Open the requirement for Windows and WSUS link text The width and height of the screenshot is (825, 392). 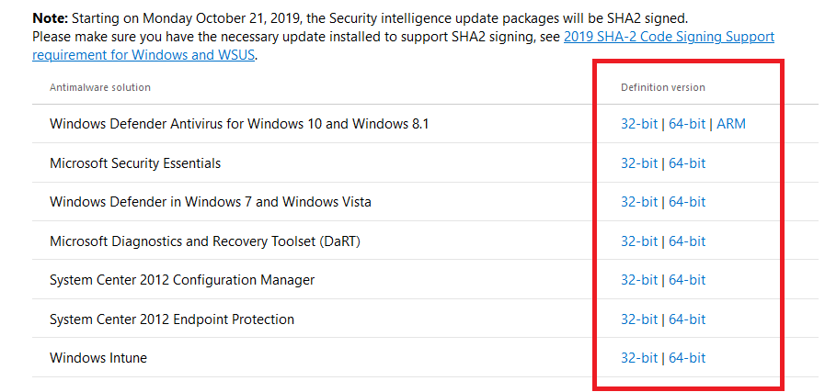click(143, 55)
